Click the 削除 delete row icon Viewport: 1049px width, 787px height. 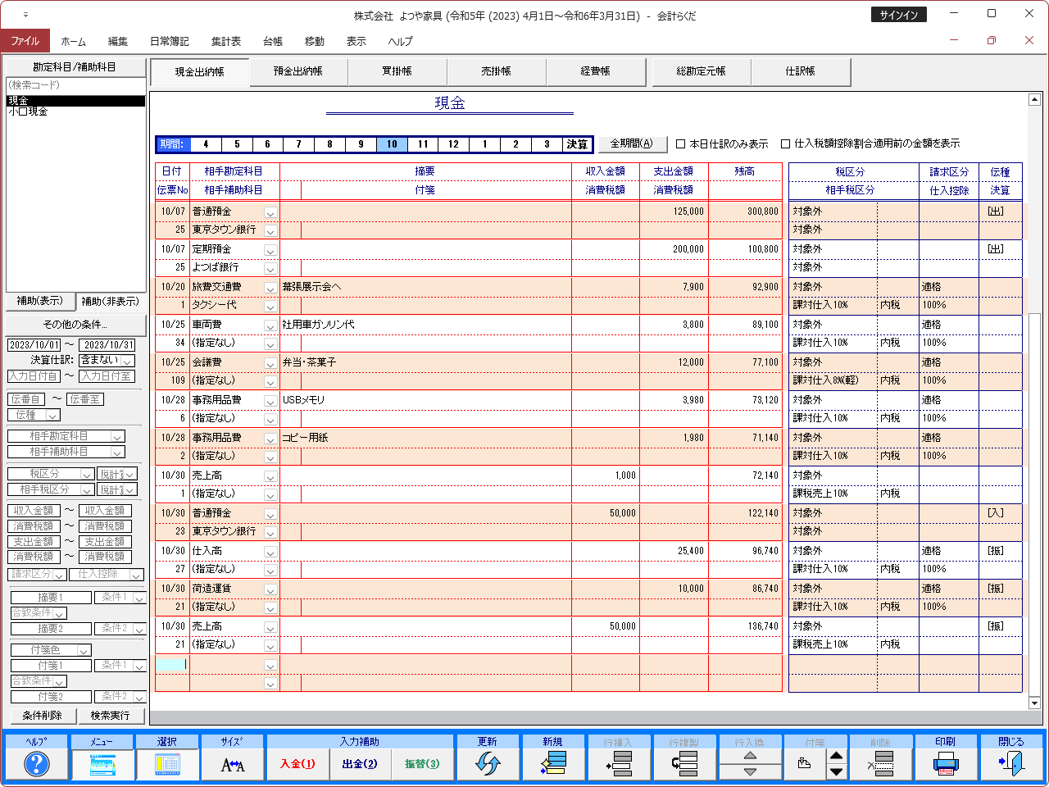point(881,764)
